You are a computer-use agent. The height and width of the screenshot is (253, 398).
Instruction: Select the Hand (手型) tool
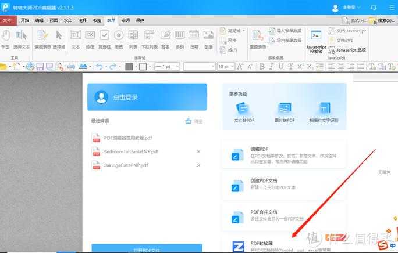[x=5, y=38]
